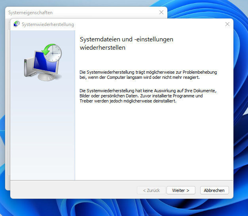Close the Systemeigenschaften window behind
This screenshot has width=248, height=216.
[161, 12]
